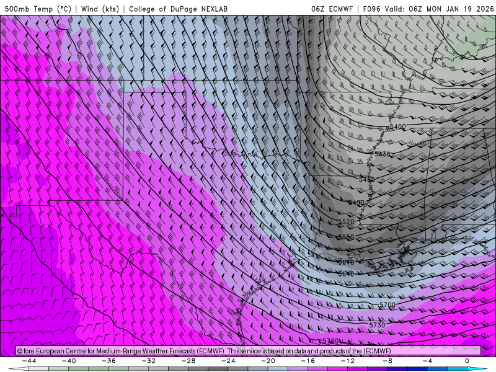Click the −36 colorbar scale label
Screen dimensions: 496x372
[x=108, y=361]
